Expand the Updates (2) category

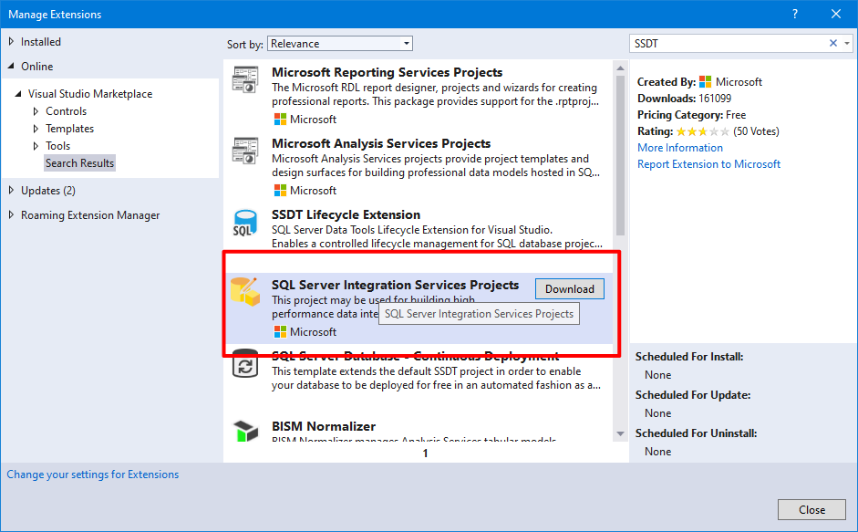click(11, 191)
